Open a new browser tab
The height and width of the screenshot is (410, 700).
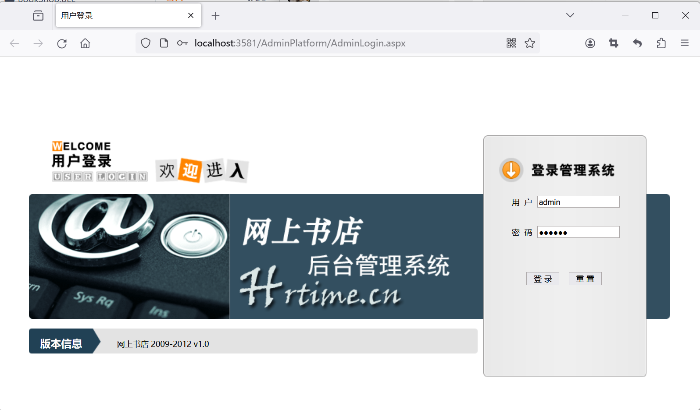coord(215,16)
